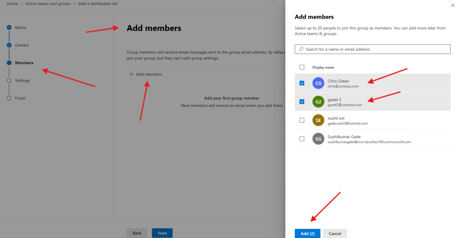Select the Sushilkumar Gade checkbox
Image resolution: width=455 pixels, height=238 pixels.
pos(302,139)
